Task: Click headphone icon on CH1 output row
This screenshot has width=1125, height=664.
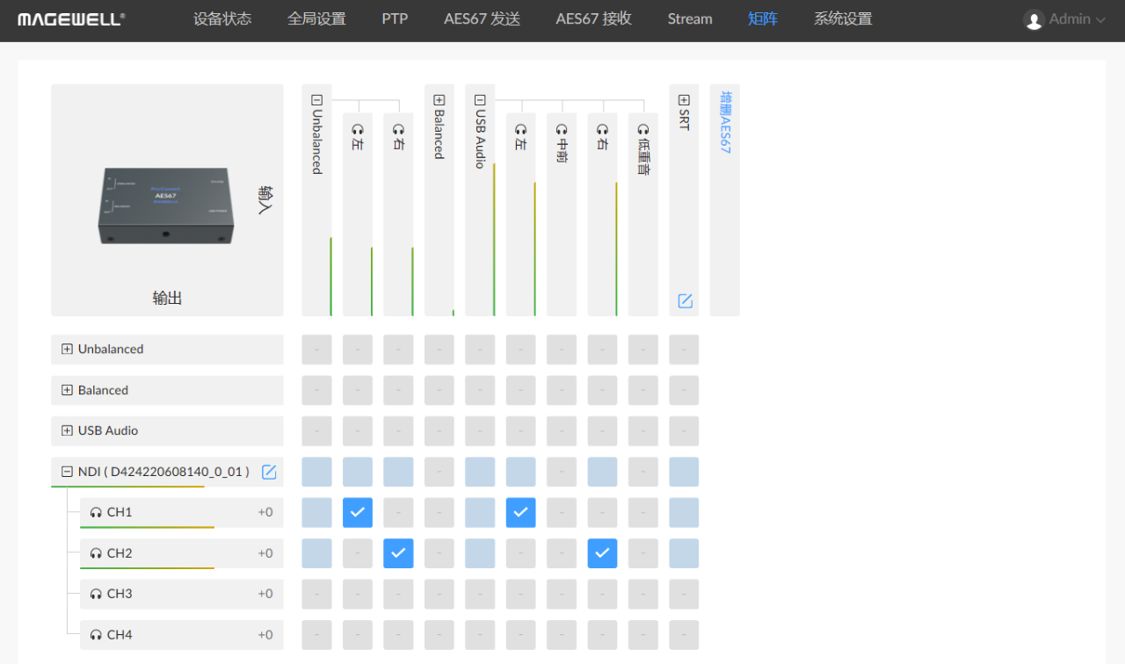Action: 96,512
